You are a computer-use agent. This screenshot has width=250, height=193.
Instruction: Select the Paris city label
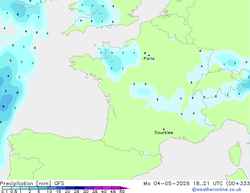pos(149,59)
